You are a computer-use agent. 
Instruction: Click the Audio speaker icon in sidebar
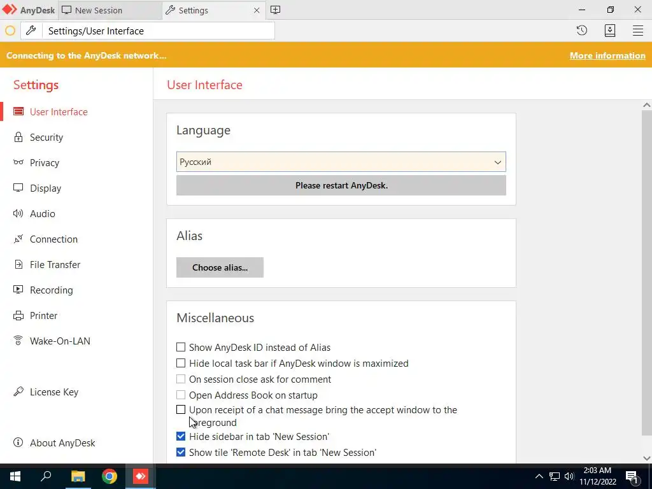tap(18, 213)
